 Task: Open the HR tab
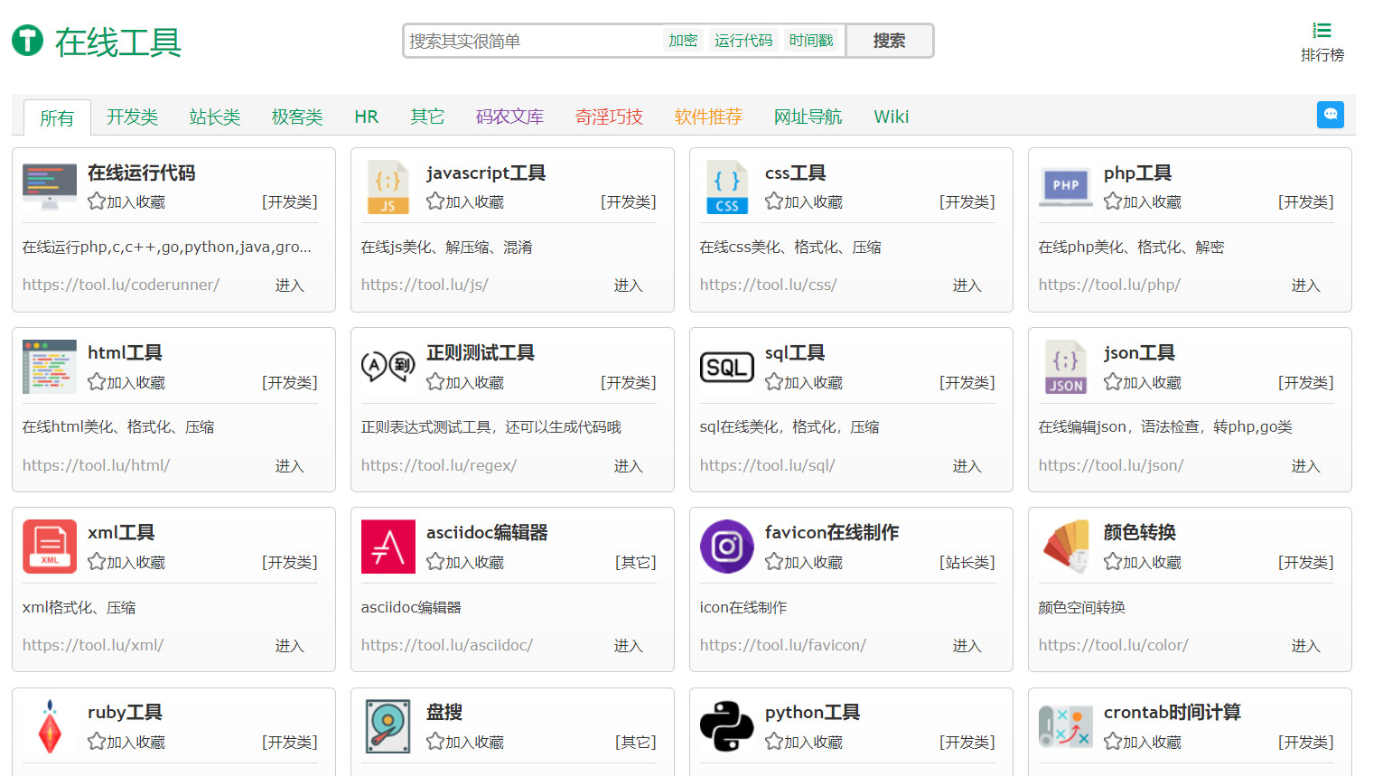[x=366, y=117]
